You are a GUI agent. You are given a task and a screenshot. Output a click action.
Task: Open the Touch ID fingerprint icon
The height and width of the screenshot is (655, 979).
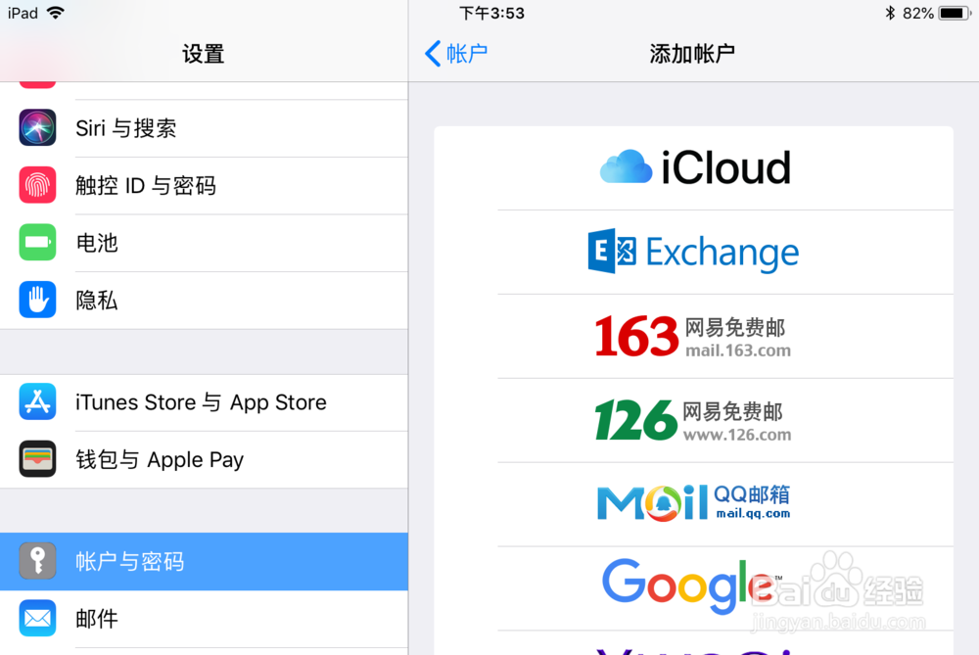[37, 185]
